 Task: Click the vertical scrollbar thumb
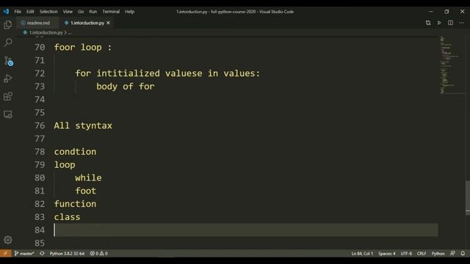pyautogui.click(x=468, y=197)
